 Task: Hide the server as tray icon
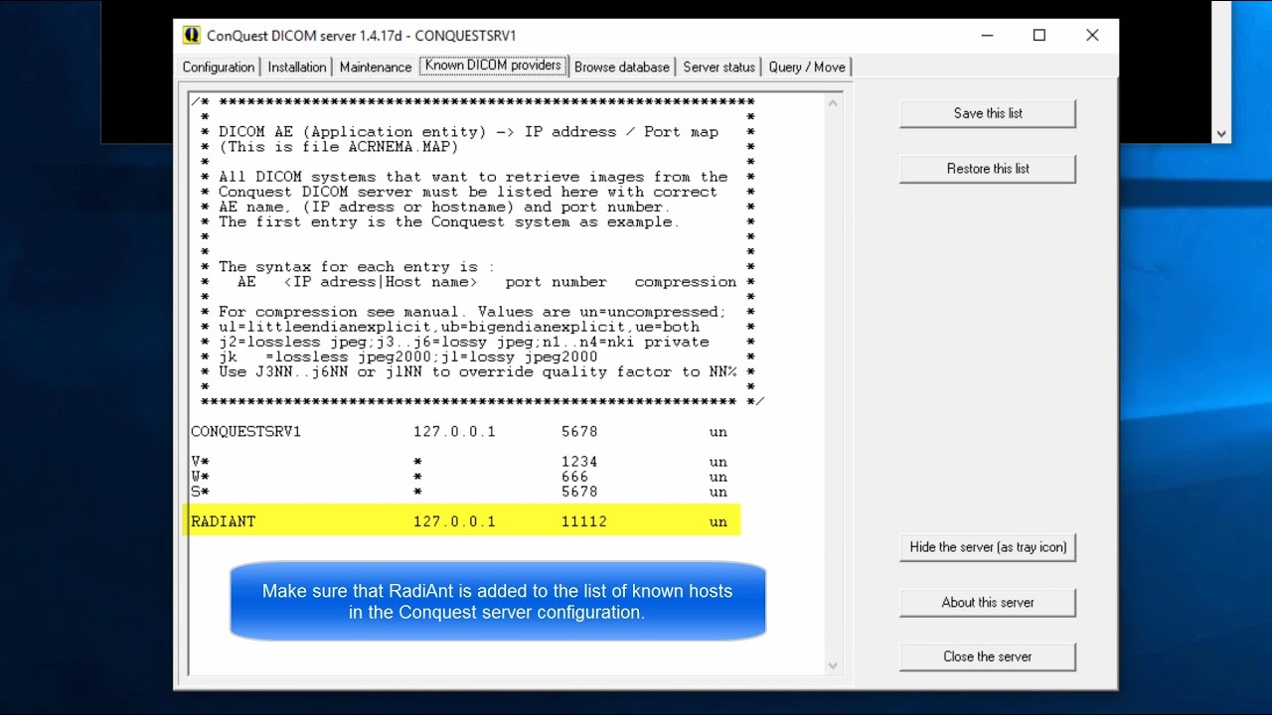(x=988, y=547)
